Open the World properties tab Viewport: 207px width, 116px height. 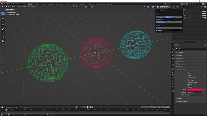tap(173, 61)
